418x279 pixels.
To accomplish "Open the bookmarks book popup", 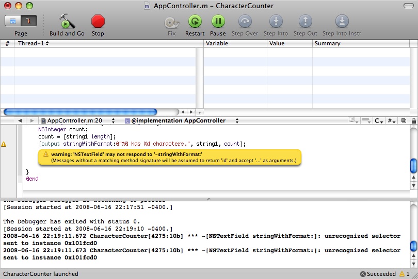I will click(x=353, y=120).
